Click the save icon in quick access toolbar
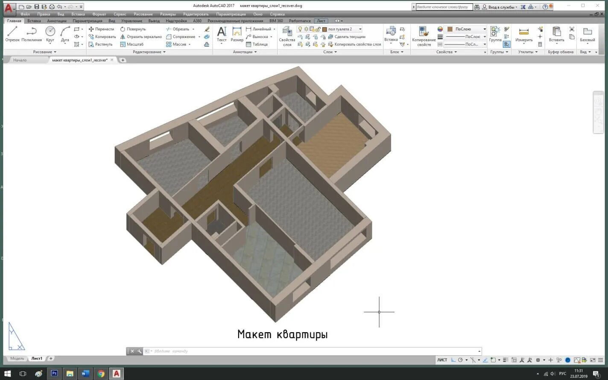This screenshot has width=608, height=380. click(x=36, y=7)
